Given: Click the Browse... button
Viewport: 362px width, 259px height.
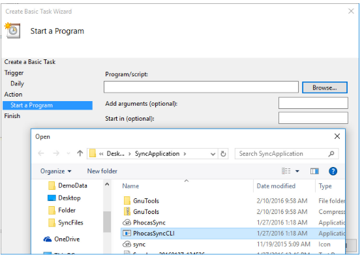Looking at the screenshot, I should [325, 87].
